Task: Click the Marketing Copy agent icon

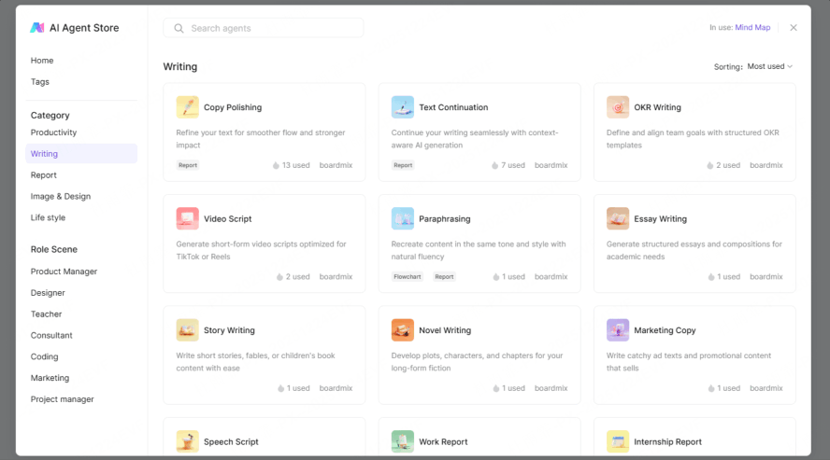Action: (617, 330)
